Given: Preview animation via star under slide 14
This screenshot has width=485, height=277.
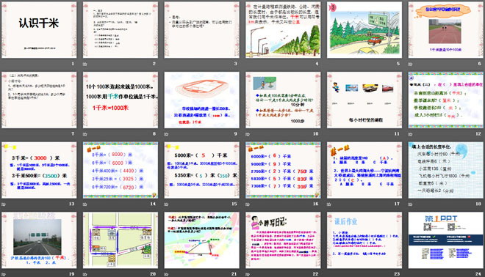Looking at the screenshot, I should pos(85,204).
